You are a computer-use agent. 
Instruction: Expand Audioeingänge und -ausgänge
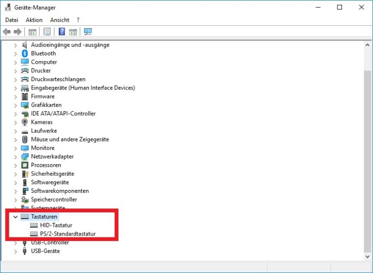(x=16, y=45)
